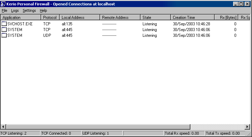This screenshot has width=252, height=137.
Task: Sort by the State column header
Action: pos(155,18)
